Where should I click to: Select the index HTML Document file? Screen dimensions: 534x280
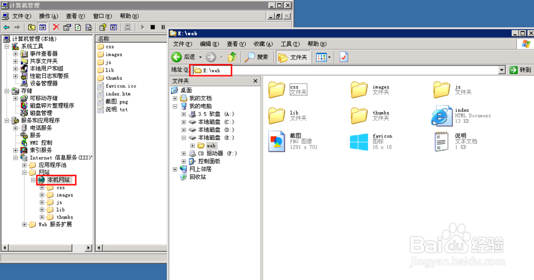click(x=461, y=115)
